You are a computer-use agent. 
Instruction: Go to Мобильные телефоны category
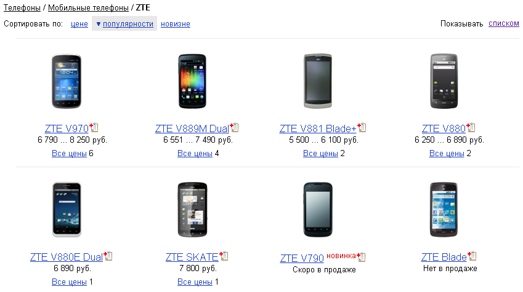88,7
